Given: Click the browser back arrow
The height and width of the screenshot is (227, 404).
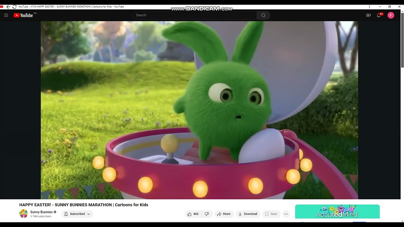Looking at the screenshot, I should (8, 7).
